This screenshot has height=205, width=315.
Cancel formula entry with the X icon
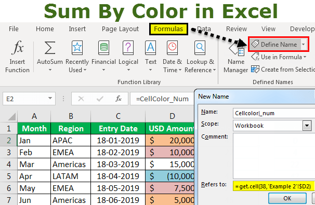pos(81,99)
